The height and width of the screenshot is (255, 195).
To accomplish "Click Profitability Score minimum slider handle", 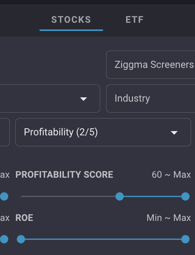I will 120,197.
